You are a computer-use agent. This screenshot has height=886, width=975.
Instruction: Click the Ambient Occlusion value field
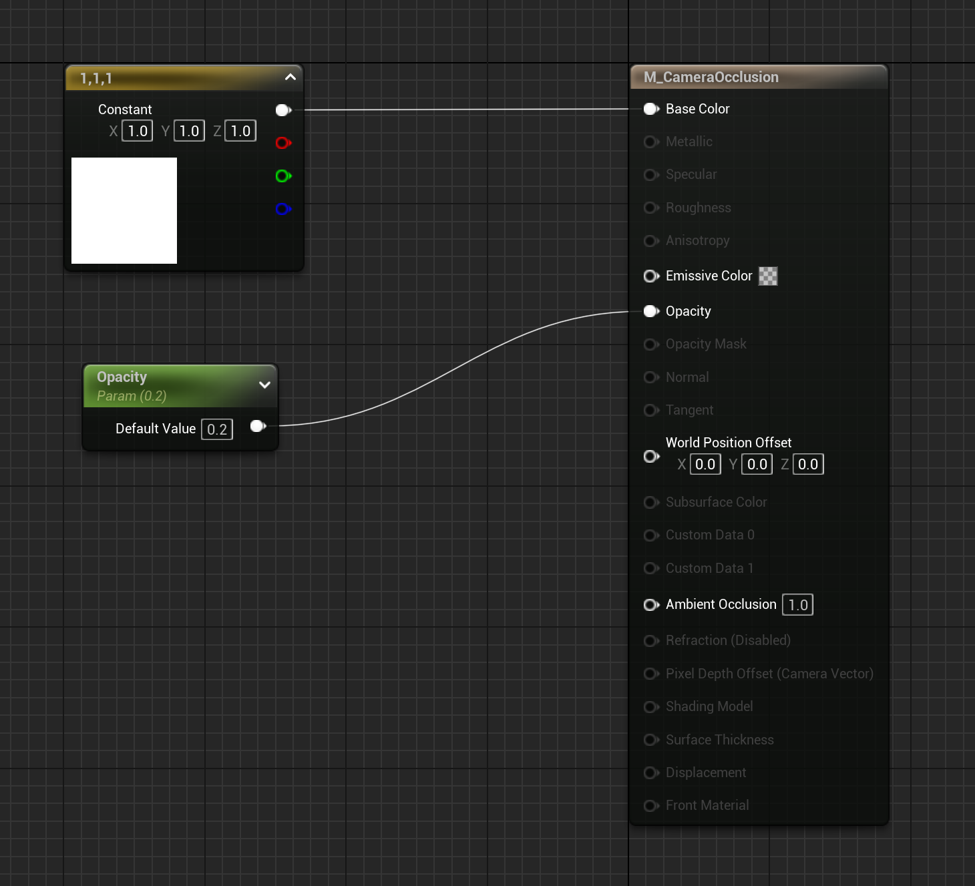[x=798, y=605]
